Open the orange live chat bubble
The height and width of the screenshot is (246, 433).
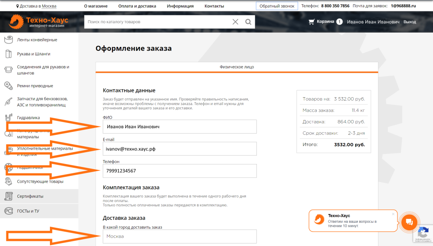point(409,221)
